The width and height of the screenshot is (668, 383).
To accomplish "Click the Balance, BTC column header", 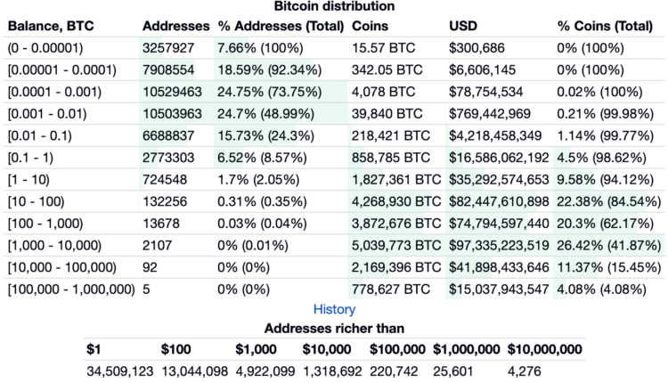I will tap(57, 27).
